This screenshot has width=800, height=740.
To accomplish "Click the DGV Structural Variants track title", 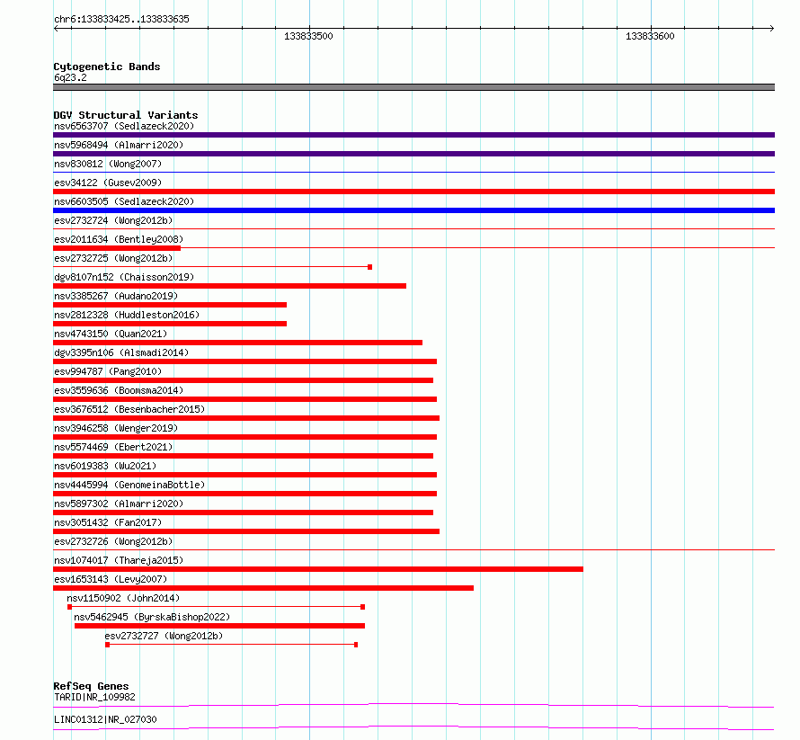I will pos(126,115).
